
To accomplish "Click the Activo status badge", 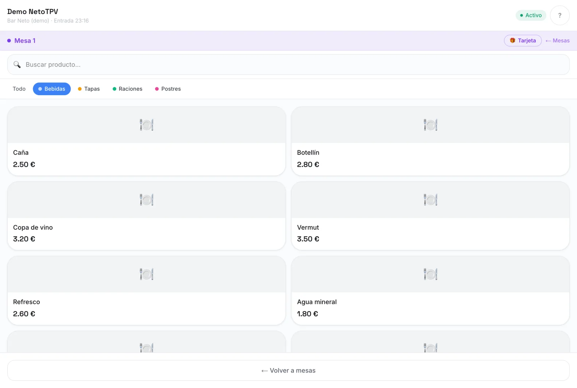I will click(x=531, y=15).
